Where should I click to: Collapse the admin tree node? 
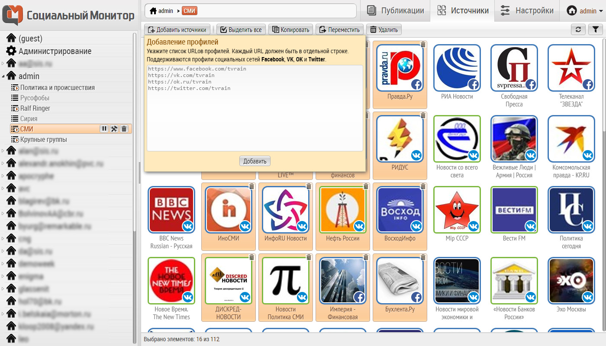click(x=3, y=76)
